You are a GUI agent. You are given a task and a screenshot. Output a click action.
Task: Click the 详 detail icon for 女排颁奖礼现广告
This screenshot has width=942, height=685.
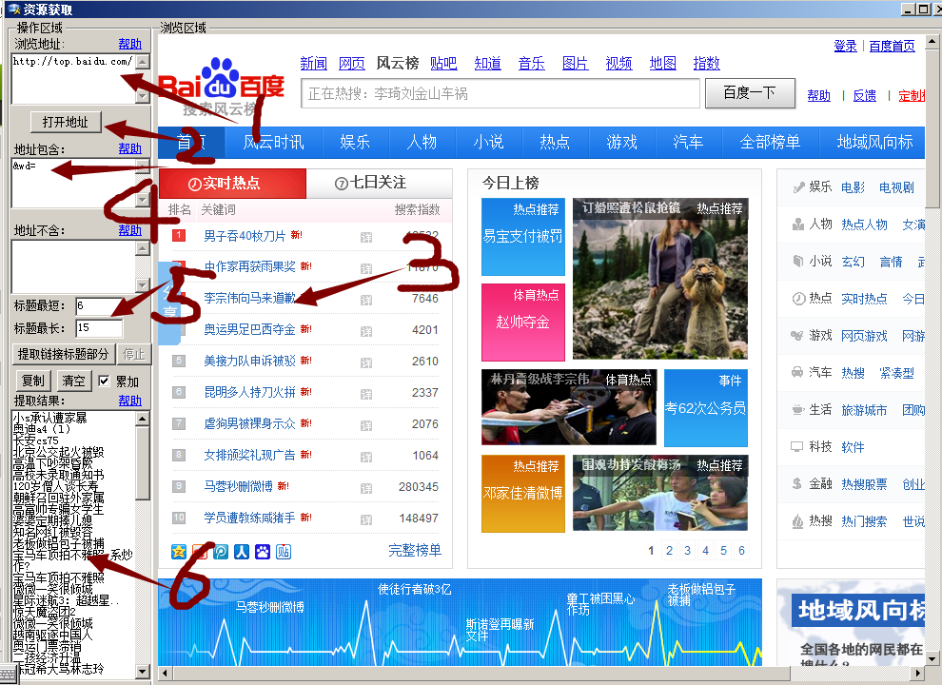pos(366,457)
